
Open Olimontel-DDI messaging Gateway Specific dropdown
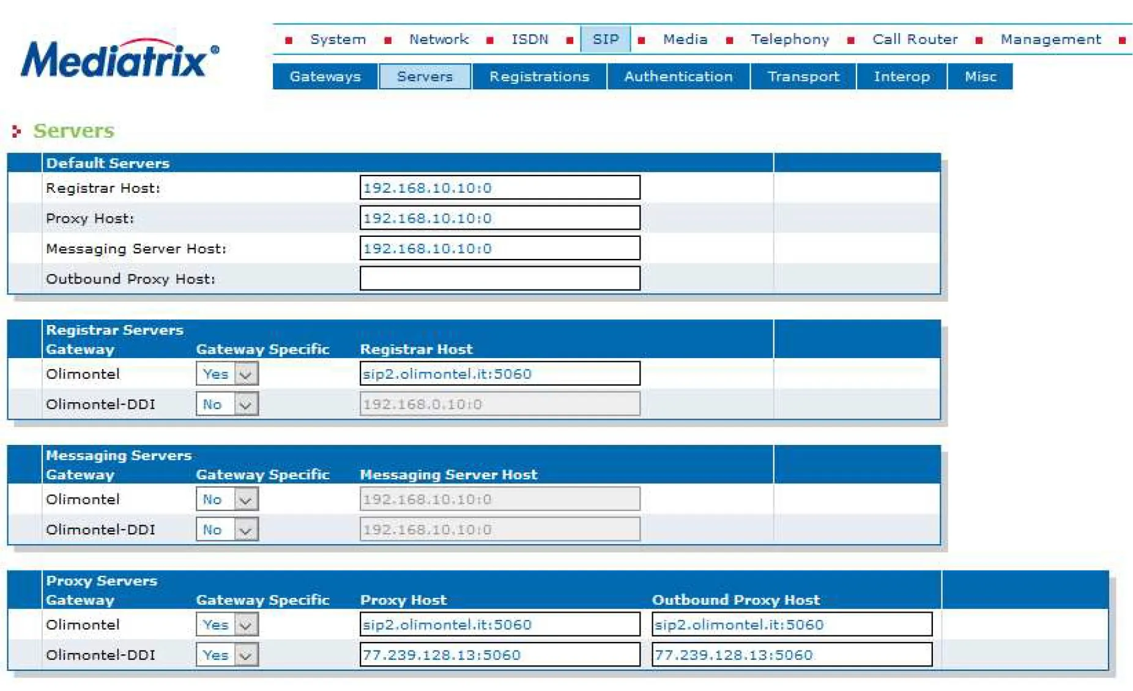point(227,530)
